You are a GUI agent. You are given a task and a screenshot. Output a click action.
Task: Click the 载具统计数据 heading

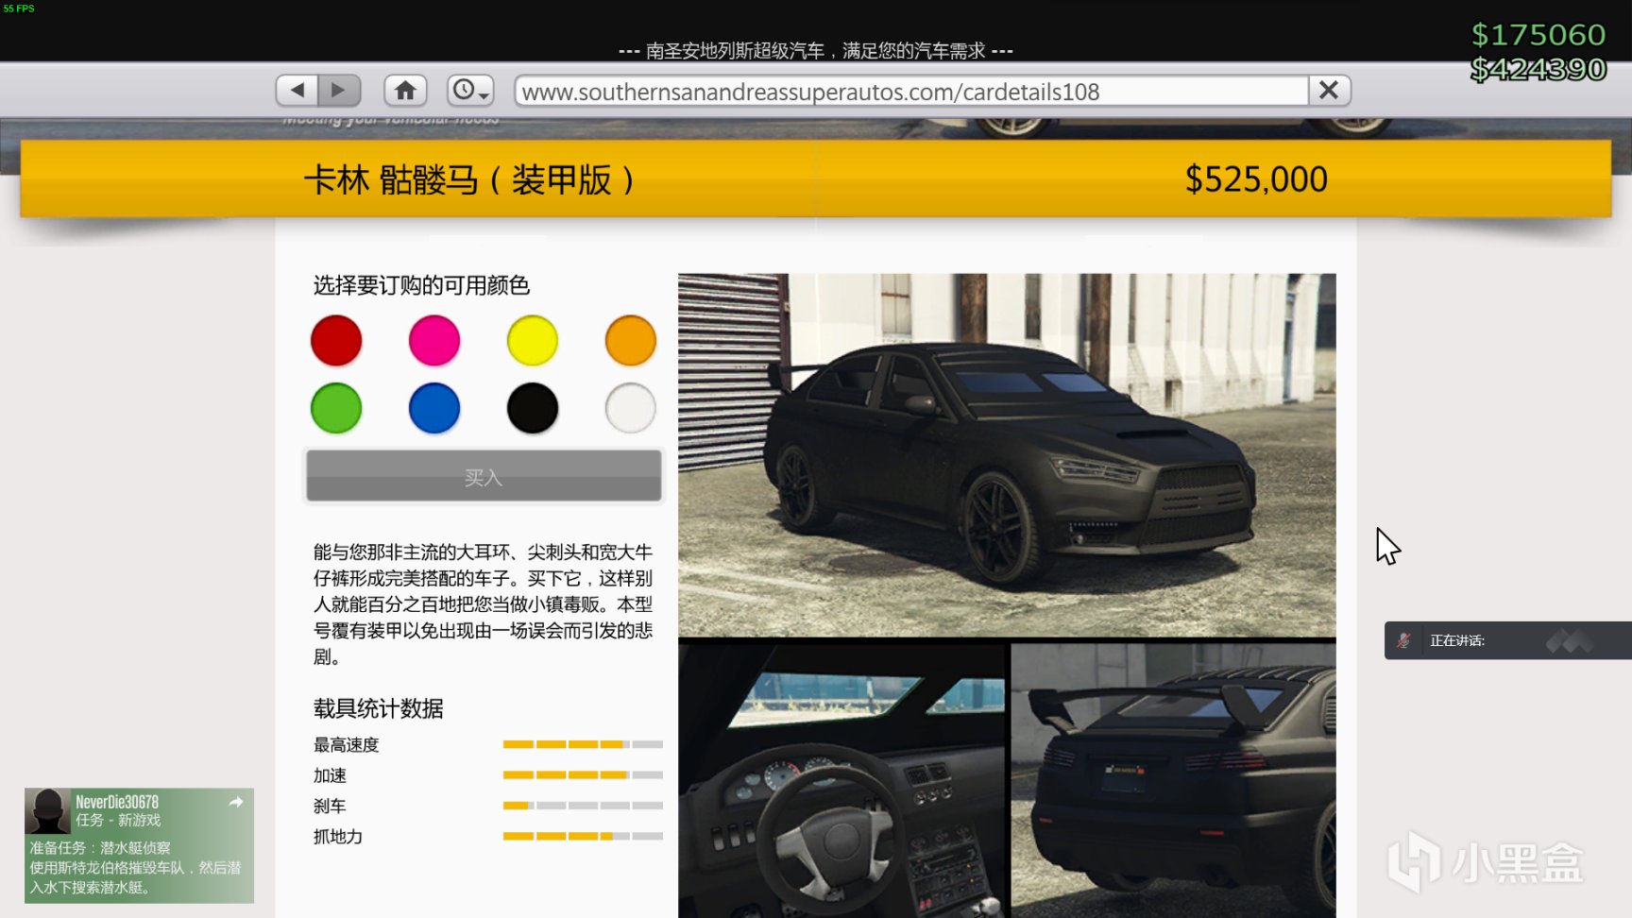(379, 708)
